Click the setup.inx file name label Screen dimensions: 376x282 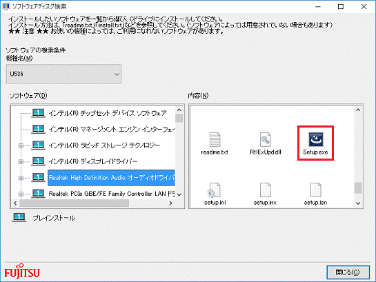pyautogui.click(x=265, y=203)
